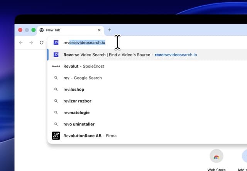This screenshot has height=171, width=247.
Task: Click magnifier icon beside reviloshop
Action: [x=56, y=89]
